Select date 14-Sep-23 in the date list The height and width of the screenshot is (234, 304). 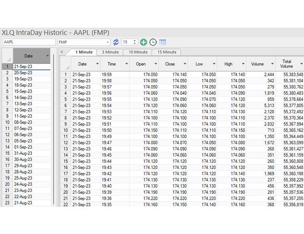(x=32, y=98)
